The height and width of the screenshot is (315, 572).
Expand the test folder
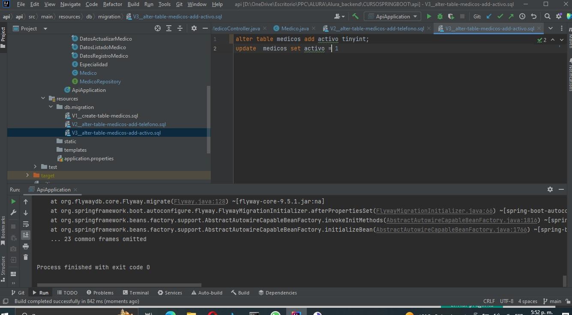(x=36, y=167)
